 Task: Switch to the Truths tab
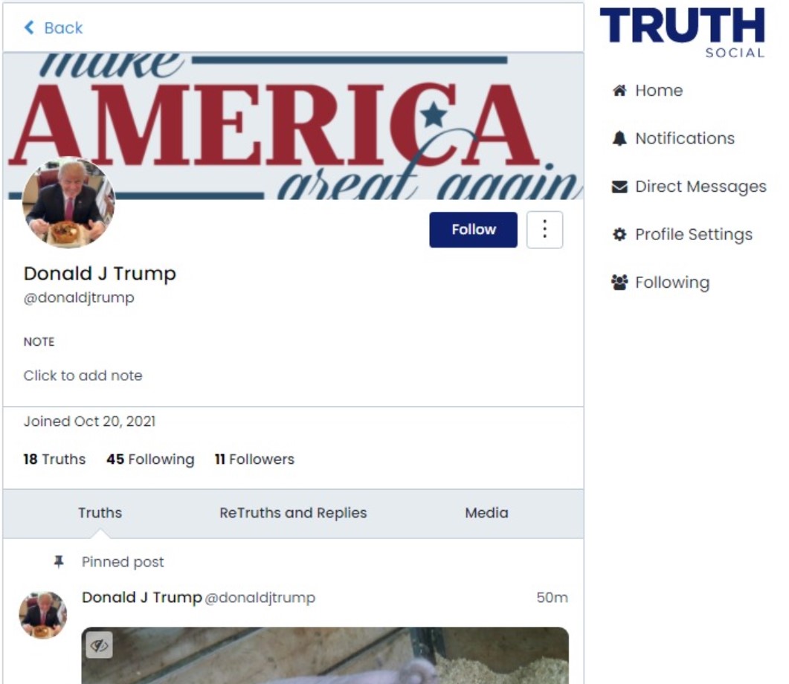[x=100, y=513]
